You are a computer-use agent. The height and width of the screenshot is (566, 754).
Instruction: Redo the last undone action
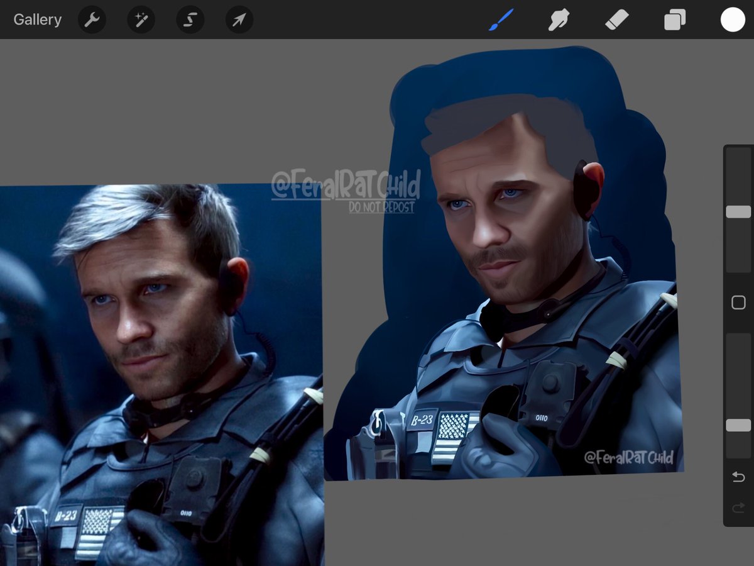click(738, 508)
